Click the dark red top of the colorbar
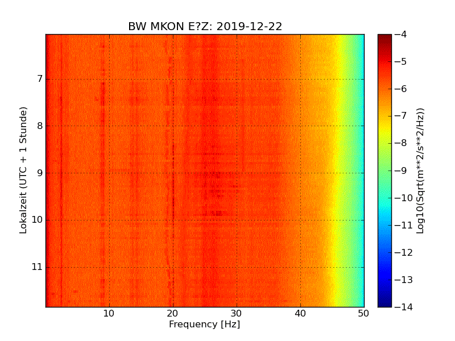 click(x=385, y=38)
